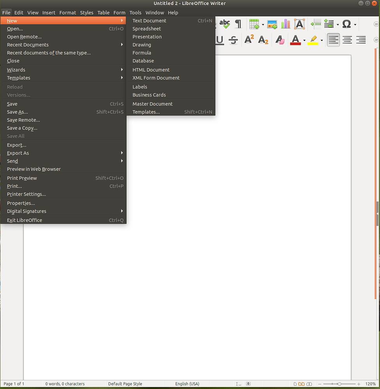Insert an omega special character
380x389 pixels.
coord(346,24)
